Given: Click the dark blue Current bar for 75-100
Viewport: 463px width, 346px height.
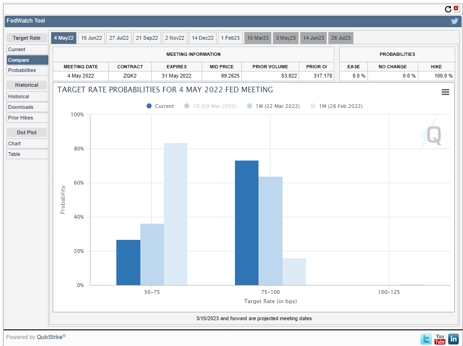Looking at the screenshot, I should tap(247, 223).
